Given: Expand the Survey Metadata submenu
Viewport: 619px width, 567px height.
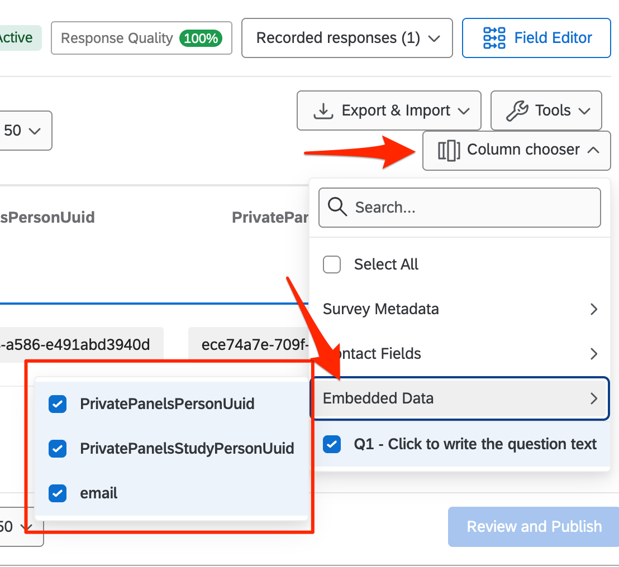Looking at the screenshot, I should [x=593, y=309].
